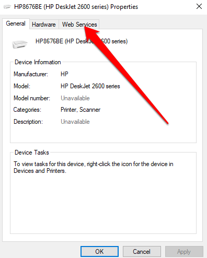
Task: Select the Manufacturer value HP
Action: (x=64, y=74)
